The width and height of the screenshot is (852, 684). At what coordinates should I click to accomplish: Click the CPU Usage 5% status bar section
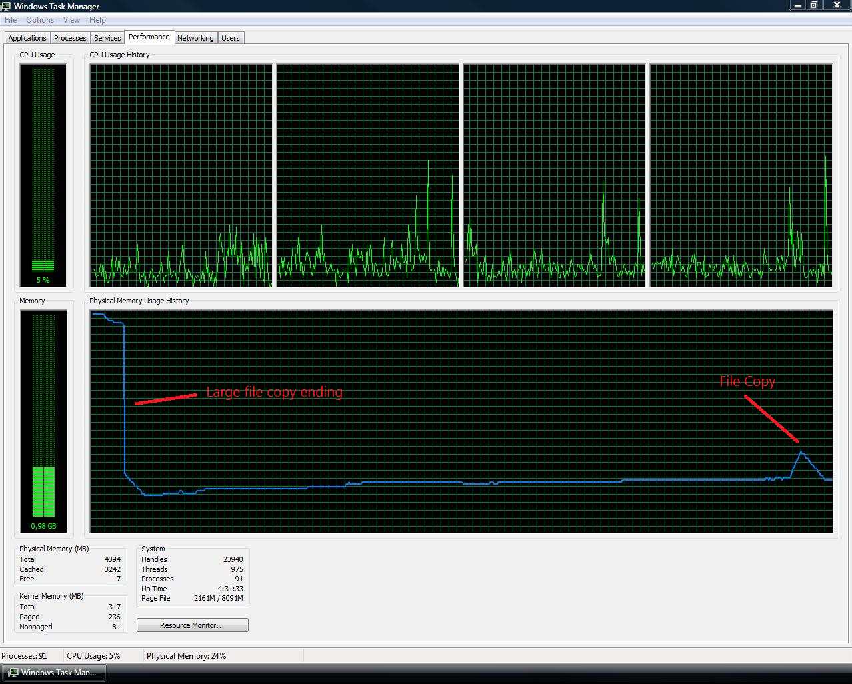(x=93, y=655)
